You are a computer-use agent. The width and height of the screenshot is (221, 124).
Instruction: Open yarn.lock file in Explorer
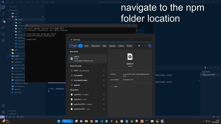[x=18, y=92]
